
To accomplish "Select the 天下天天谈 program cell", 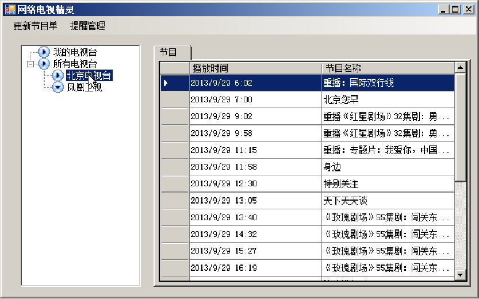I will [388, 201].
